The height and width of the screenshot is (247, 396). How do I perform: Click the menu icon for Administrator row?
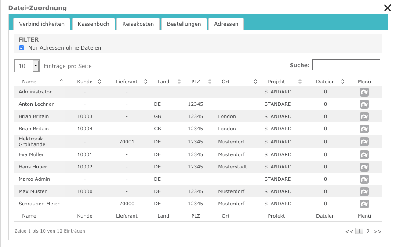(x=364, y=92)
